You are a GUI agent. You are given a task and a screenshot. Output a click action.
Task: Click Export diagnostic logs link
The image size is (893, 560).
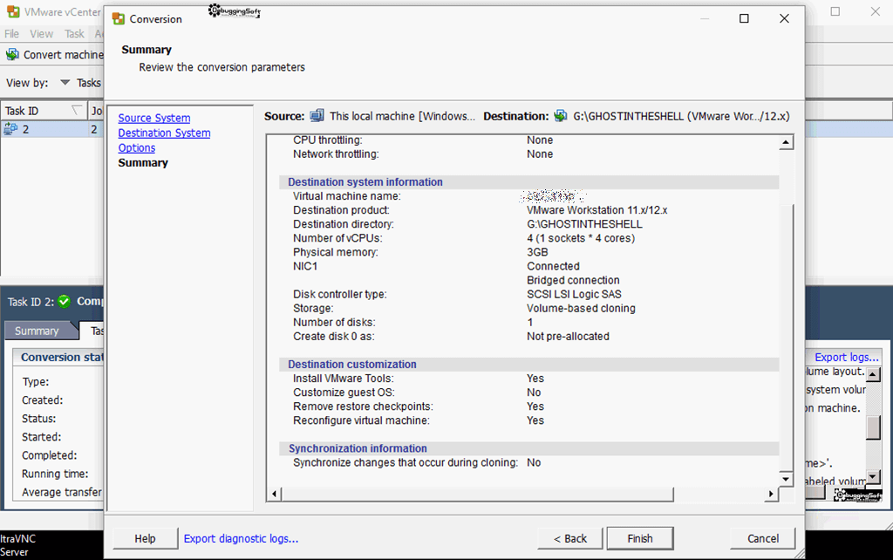pyautogui.click(x=241, y=538)
